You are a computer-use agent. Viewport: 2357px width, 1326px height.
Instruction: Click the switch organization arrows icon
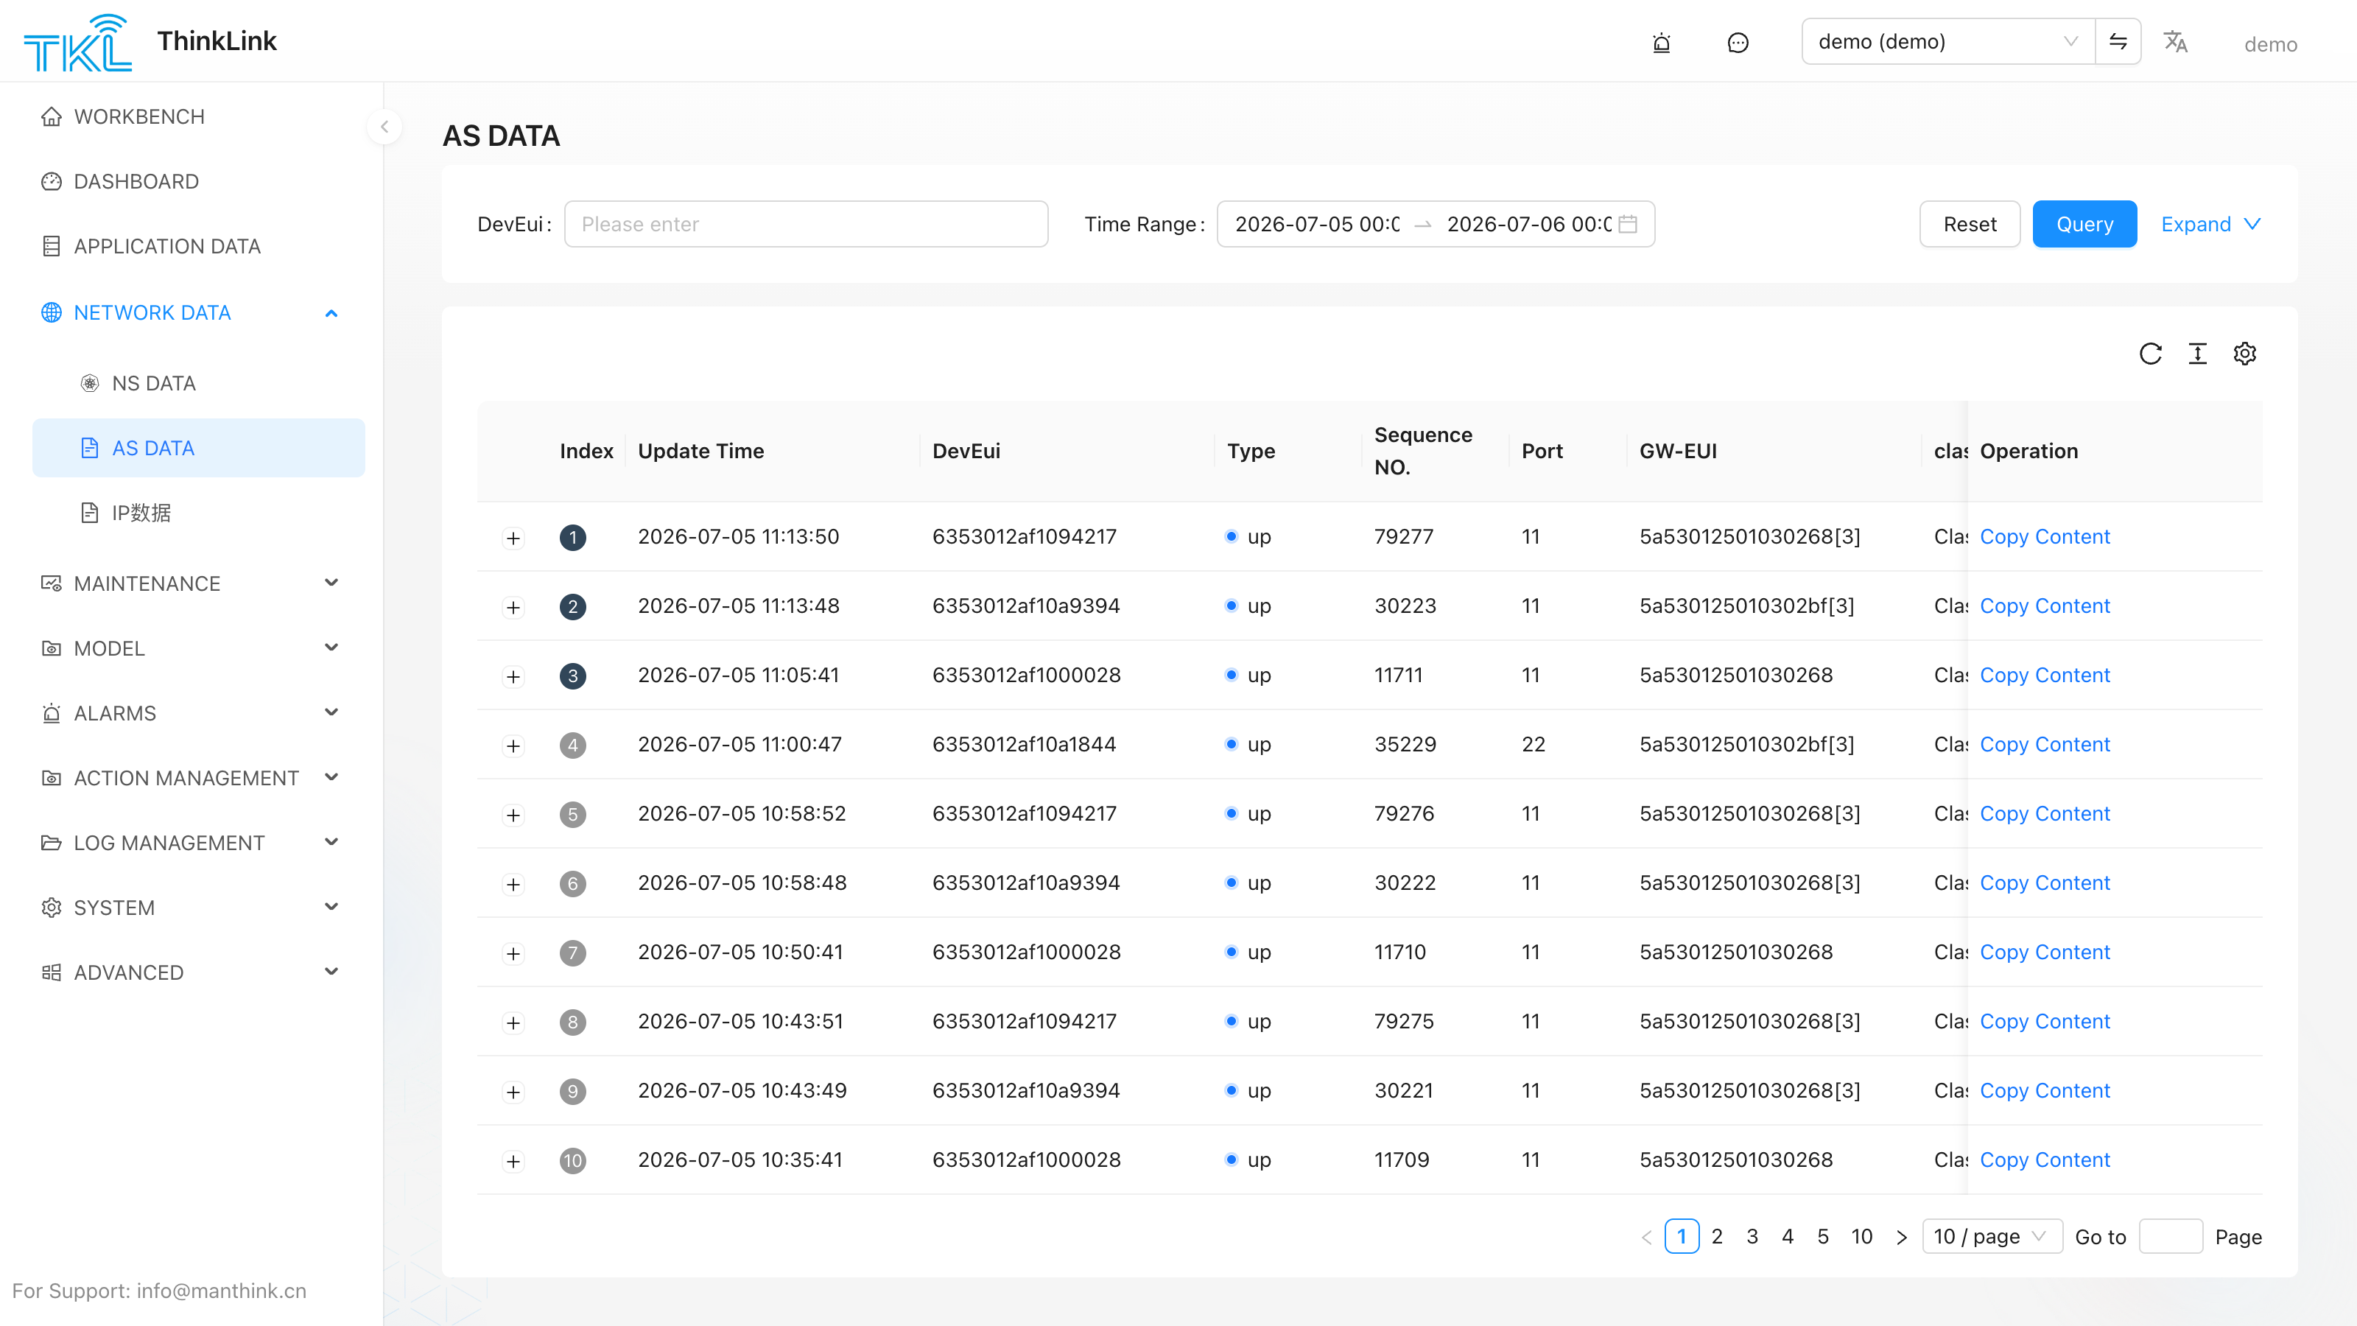coord(2118,41)
